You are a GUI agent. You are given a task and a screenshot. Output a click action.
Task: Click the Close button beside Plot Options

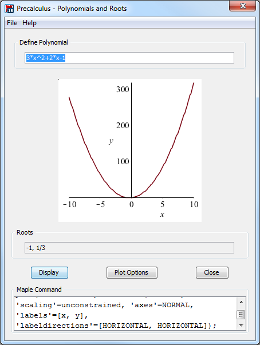tap(212, 272)
